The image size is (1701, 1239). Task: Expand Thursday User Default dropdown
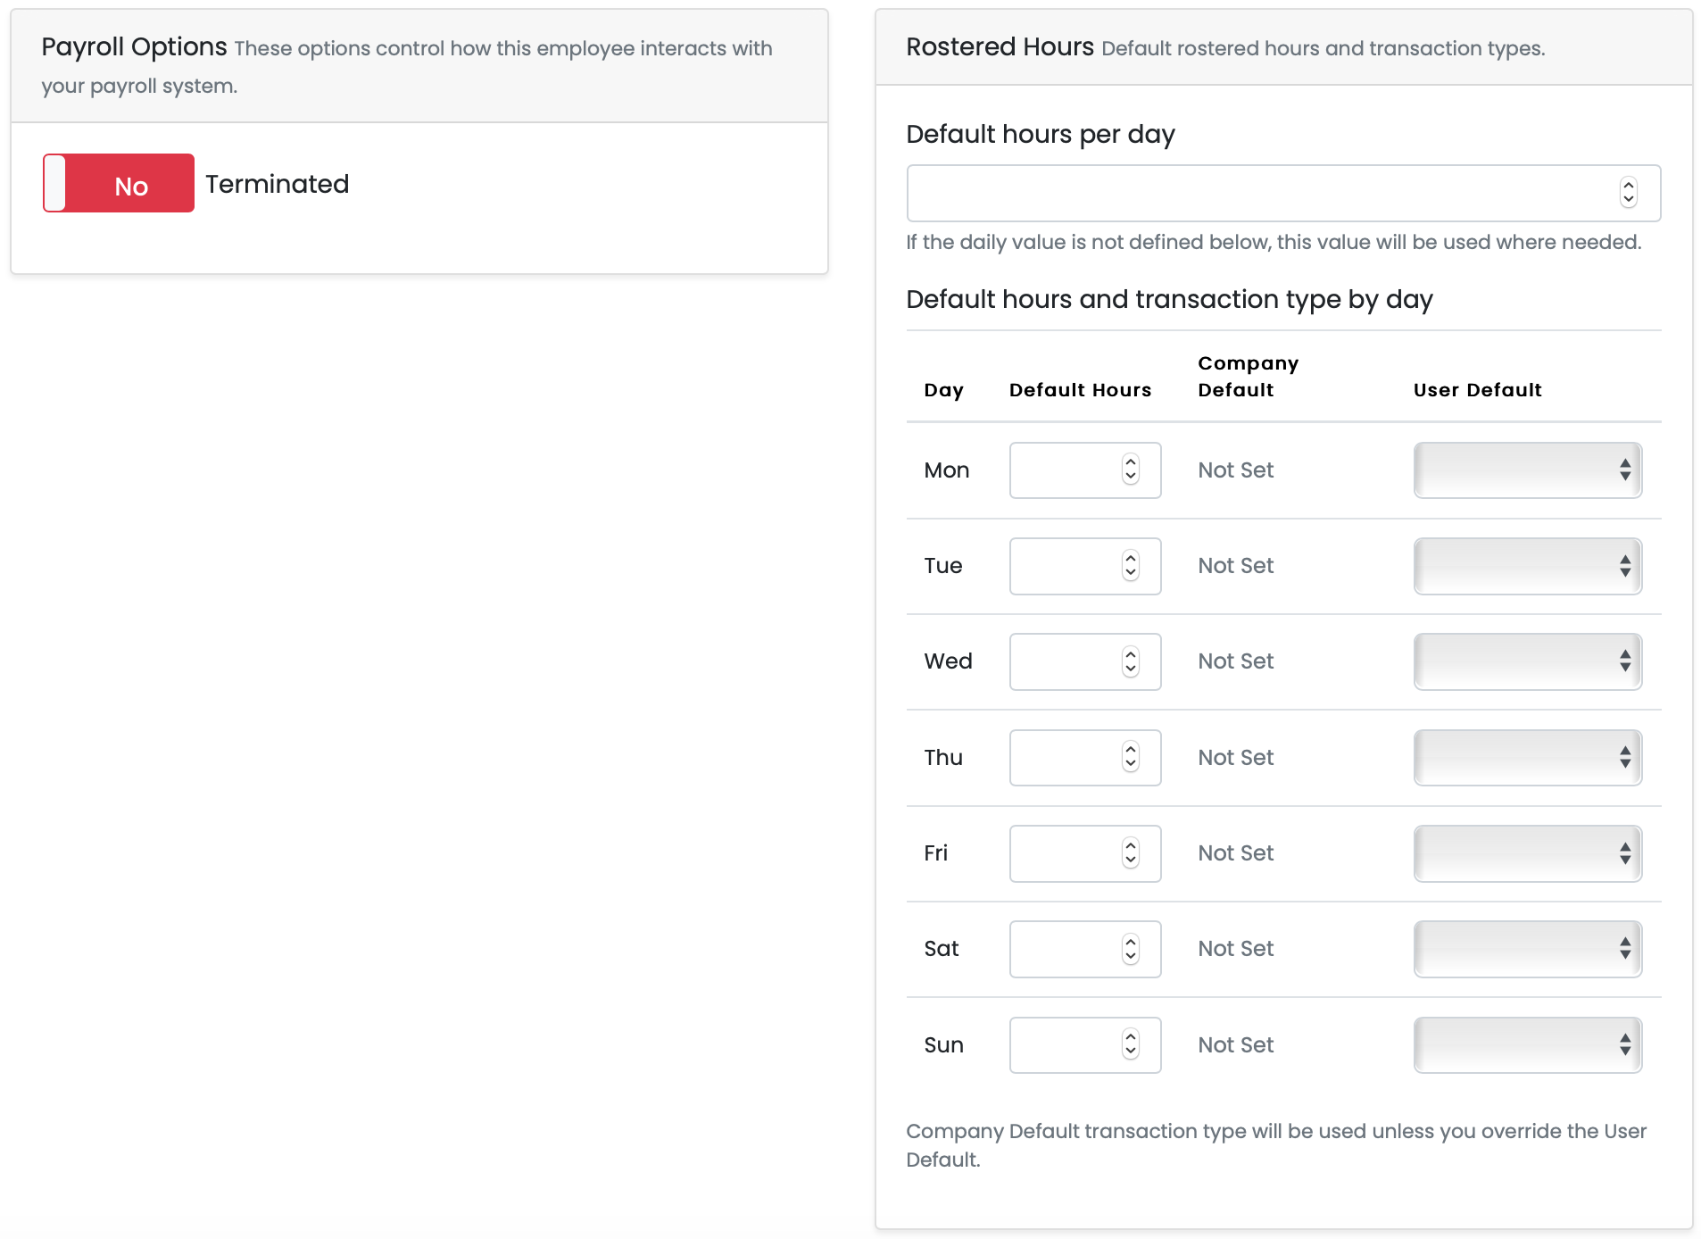point(1527,758)
